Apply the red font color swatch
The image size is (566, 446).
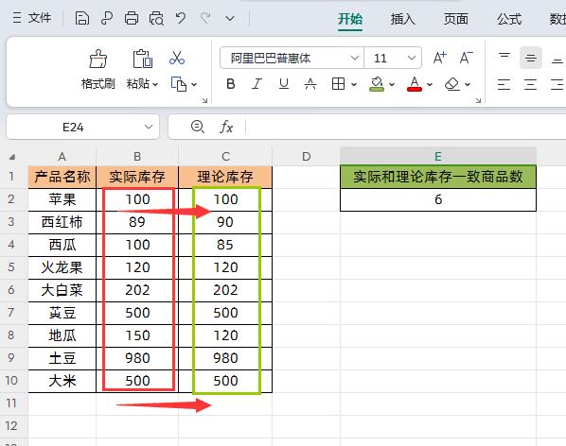[x=415, y=84]
